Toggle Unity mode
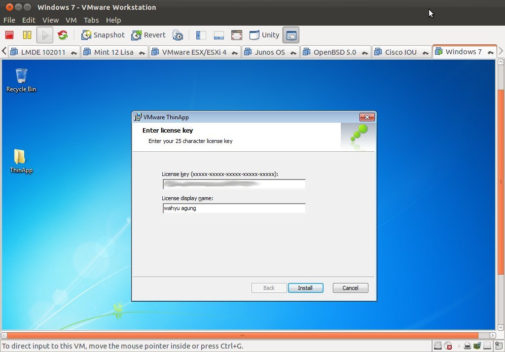505x352 pixels. point(264,35)
